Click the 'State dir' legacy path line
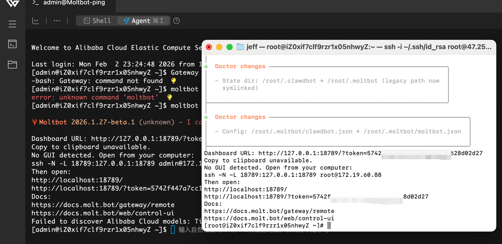 point(327,84)
